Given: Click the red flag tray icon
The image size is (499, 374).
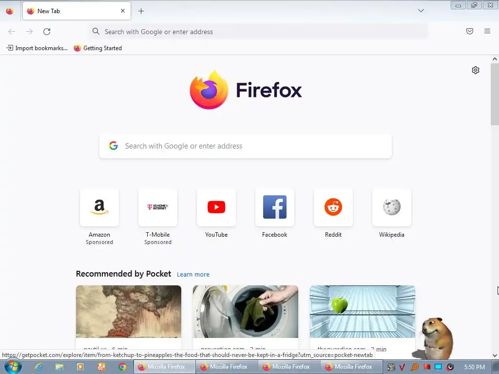Looking at the screenshot, I should 426,367.
